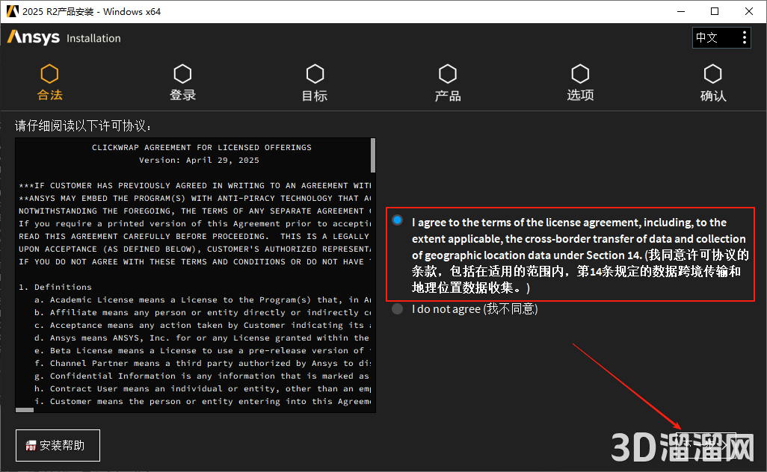Viewport: 767px width, 472px height.
Task: Click the 登录 step hexagon icon
Action: pos(182,74)
